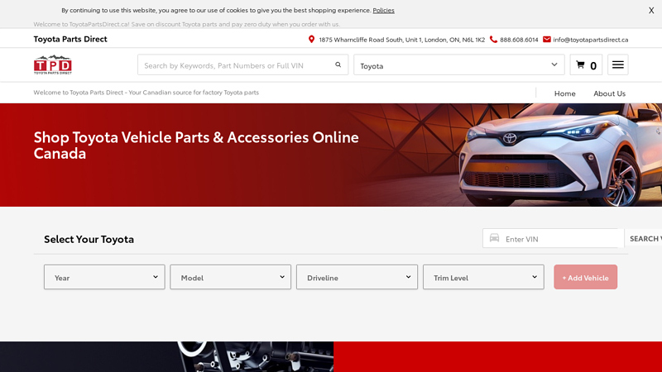The width and height of the screenshot is (662, 372).
Task: Expand the Model dropdown
Action: [x=231, y=277]
